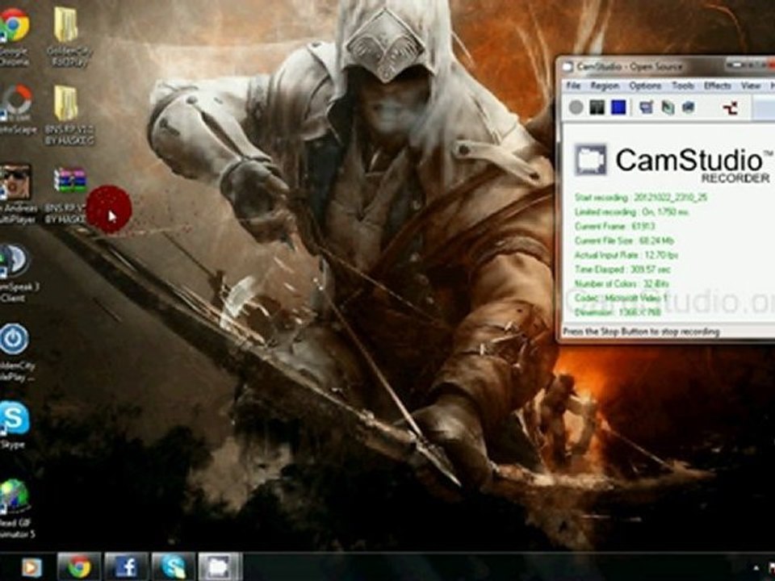This screenshot has height=581, width=775.
Task: Click the 'Time Elapsed' status line
Action: click(x=622, y=270)
